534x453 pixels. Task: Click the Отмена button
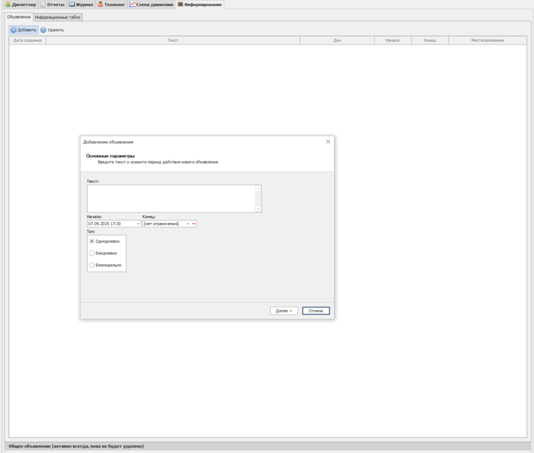click(315, 311)
